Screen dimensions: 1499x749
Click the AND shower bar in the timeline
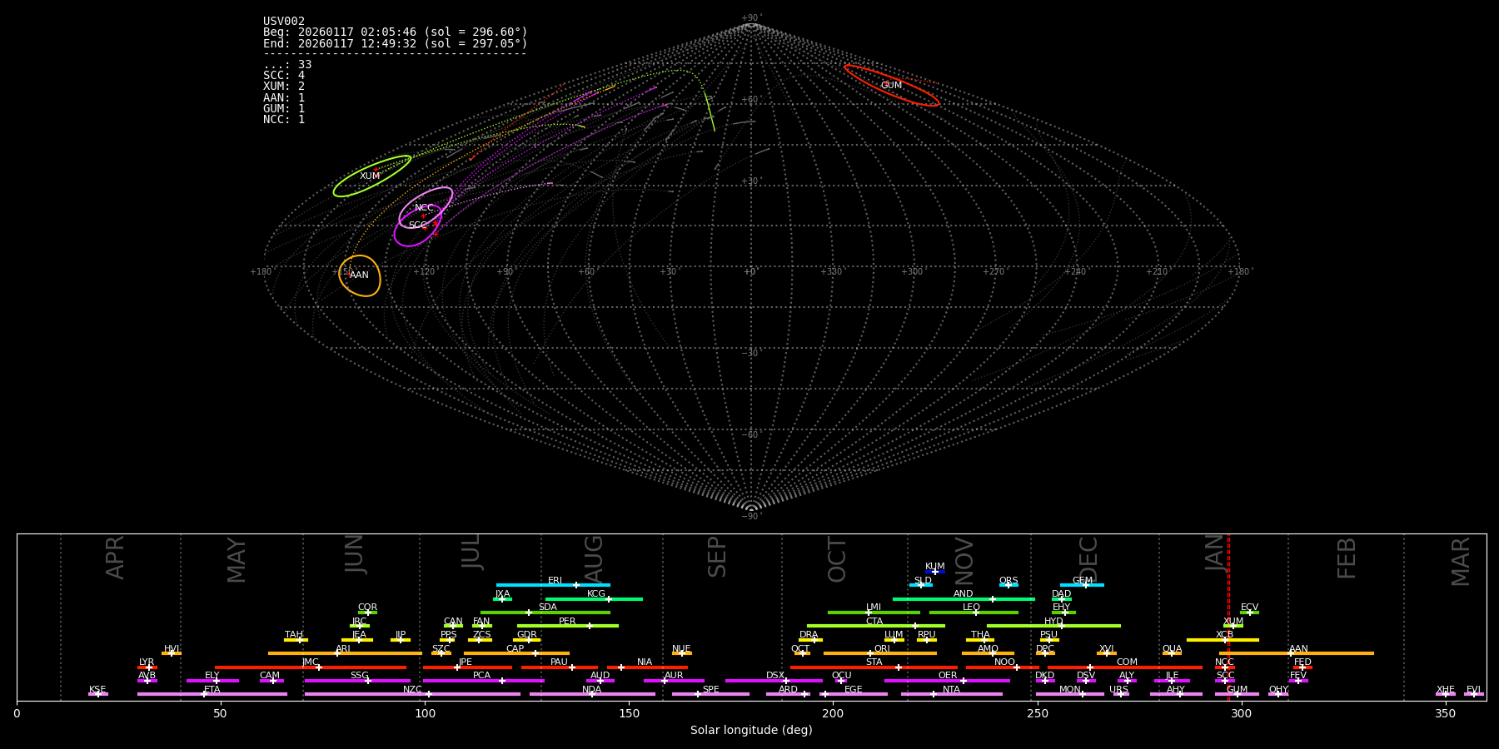click(x=964, y=599)
